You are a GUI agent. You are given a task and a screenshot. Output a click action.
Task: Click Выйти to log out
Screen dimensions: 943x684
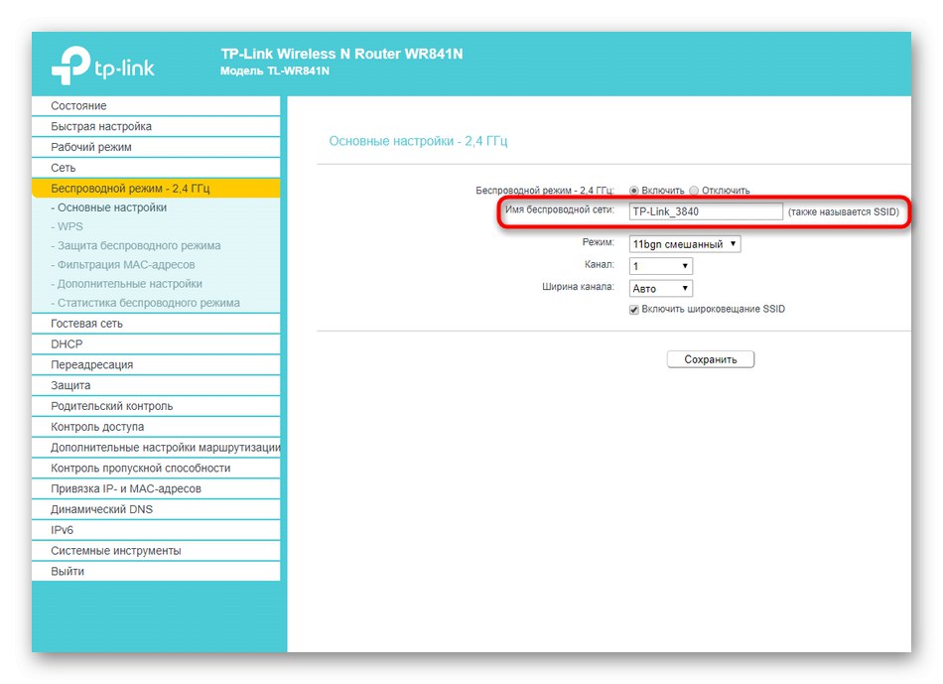pyautogui.click(x=156, y=572)
